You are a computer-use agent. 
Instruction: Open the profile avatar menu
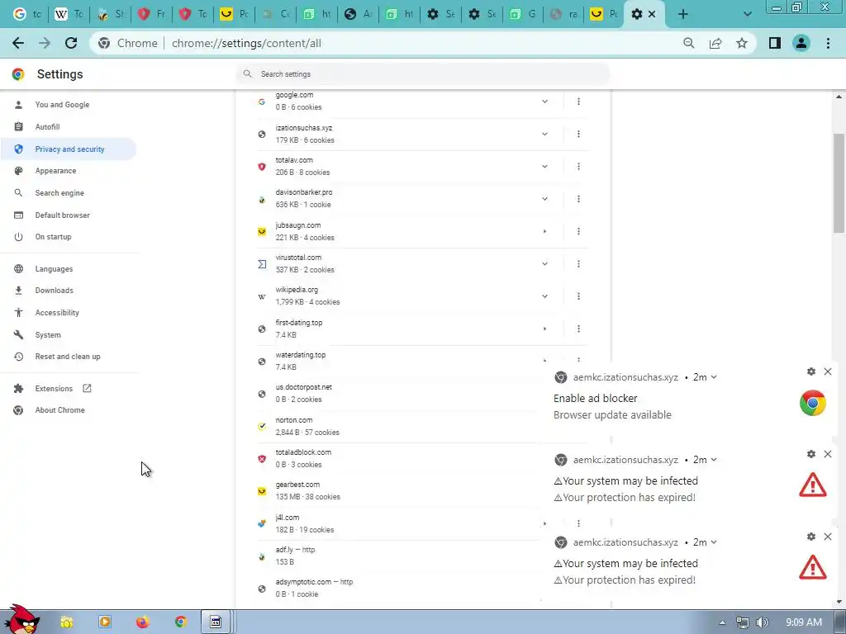(x=801, y=43)
